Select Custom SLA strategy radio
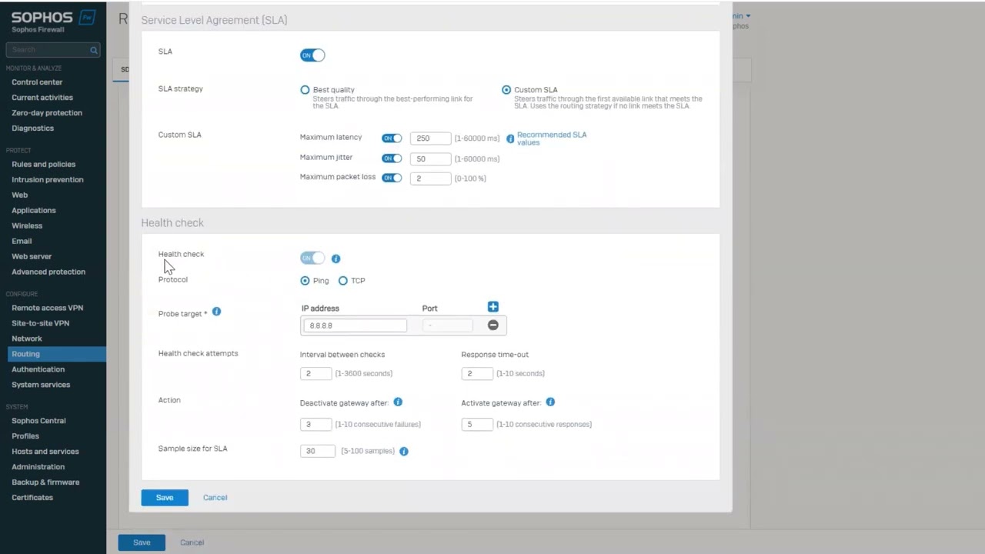This screenshot has width=985, height=554. 506,90
